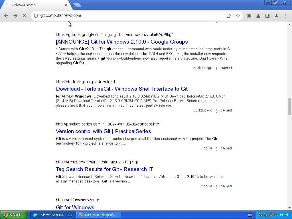Open cached copy of PracticalSeries result

click(x=226, y=148)
